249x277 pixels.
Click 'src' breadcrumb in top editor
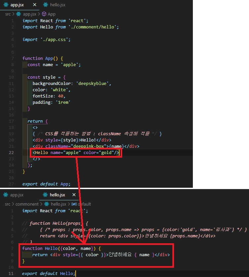coord(8,14)
